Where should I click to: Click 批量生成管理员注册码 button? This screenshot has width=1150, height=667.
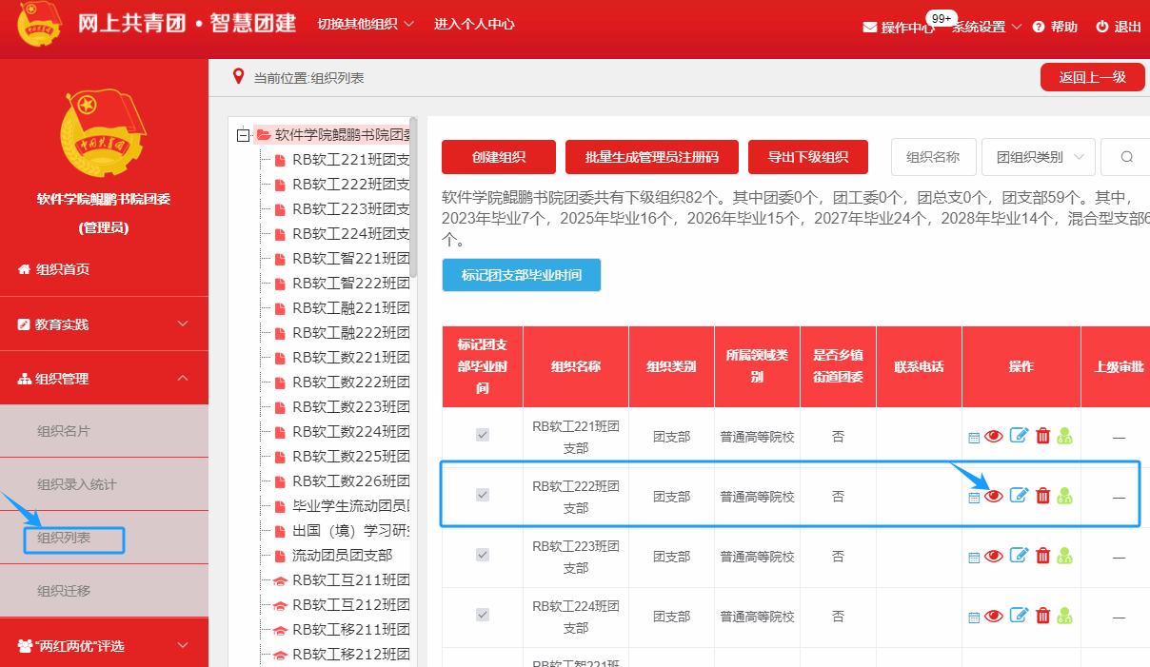(x=652, y=157)
